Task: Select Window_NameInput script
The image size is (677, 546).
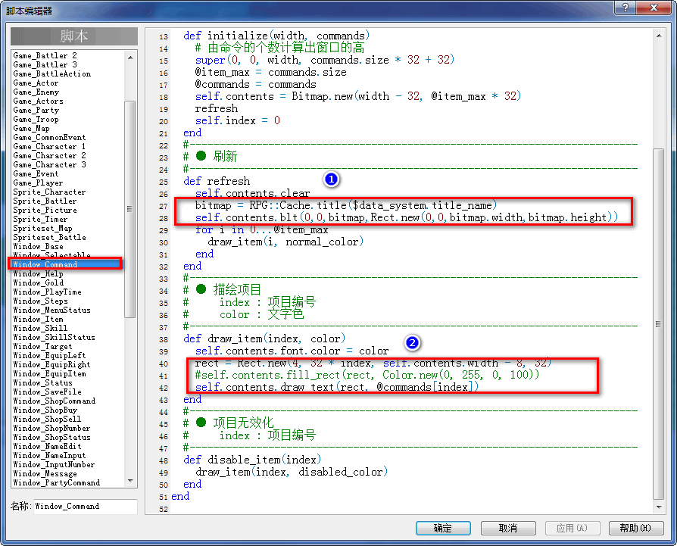Action: click(x=49, y=455)
